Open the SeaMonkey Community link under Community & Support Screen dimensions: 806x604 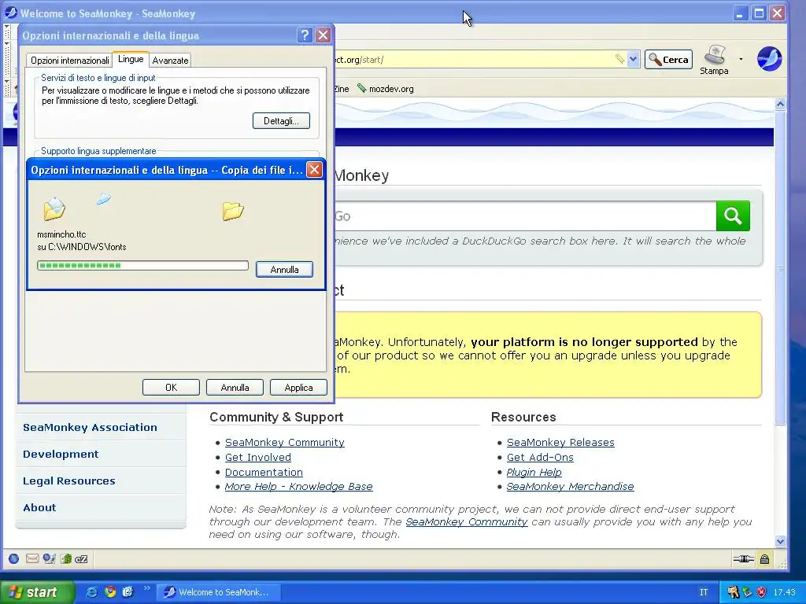(x=284, y=442)
